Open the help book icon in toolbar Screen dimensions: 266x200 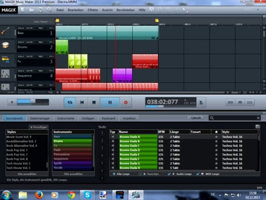pyautogui.click(x=152, y=10)
